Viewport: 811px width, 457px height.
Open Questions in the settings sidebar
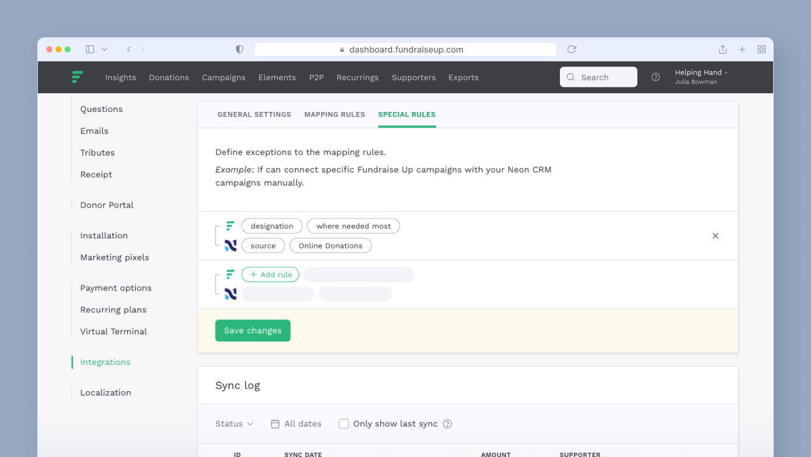pos(101,109)
